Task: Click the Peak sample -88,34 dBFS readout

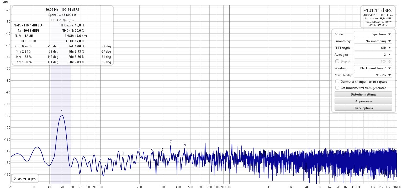Action: (378, 19)
